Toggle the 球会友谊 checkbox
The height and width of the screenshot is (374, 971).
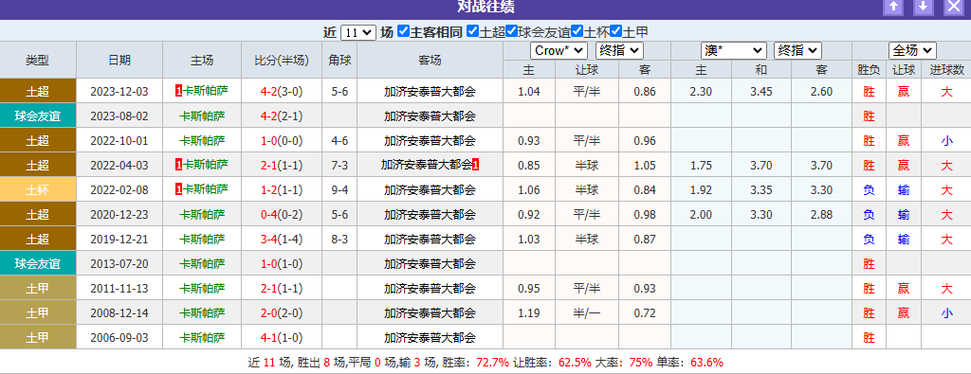(511, 31)
